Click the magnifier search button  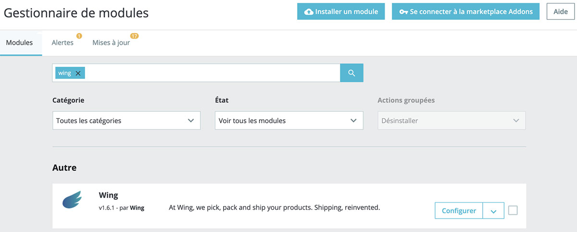click(x=351, y=73)
